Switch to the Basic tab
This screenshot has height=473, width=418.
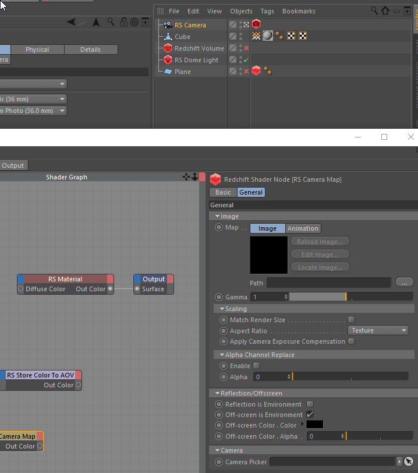(223, 192)
